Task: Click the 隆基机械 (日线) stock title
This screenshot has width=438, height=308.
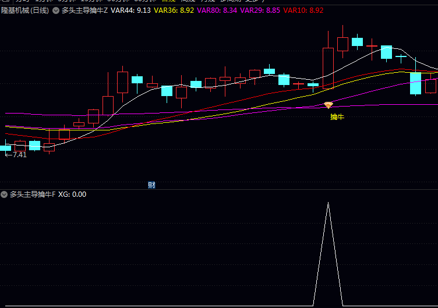Action: 24,10
